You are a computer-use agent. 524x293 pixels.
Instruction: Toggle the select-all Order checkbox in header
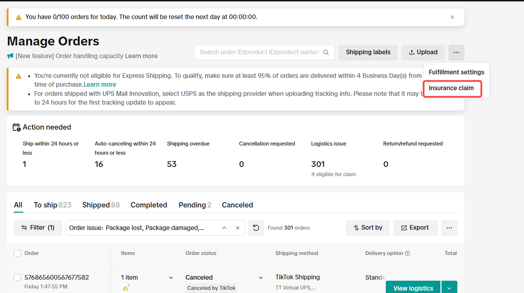pos(17,253)
